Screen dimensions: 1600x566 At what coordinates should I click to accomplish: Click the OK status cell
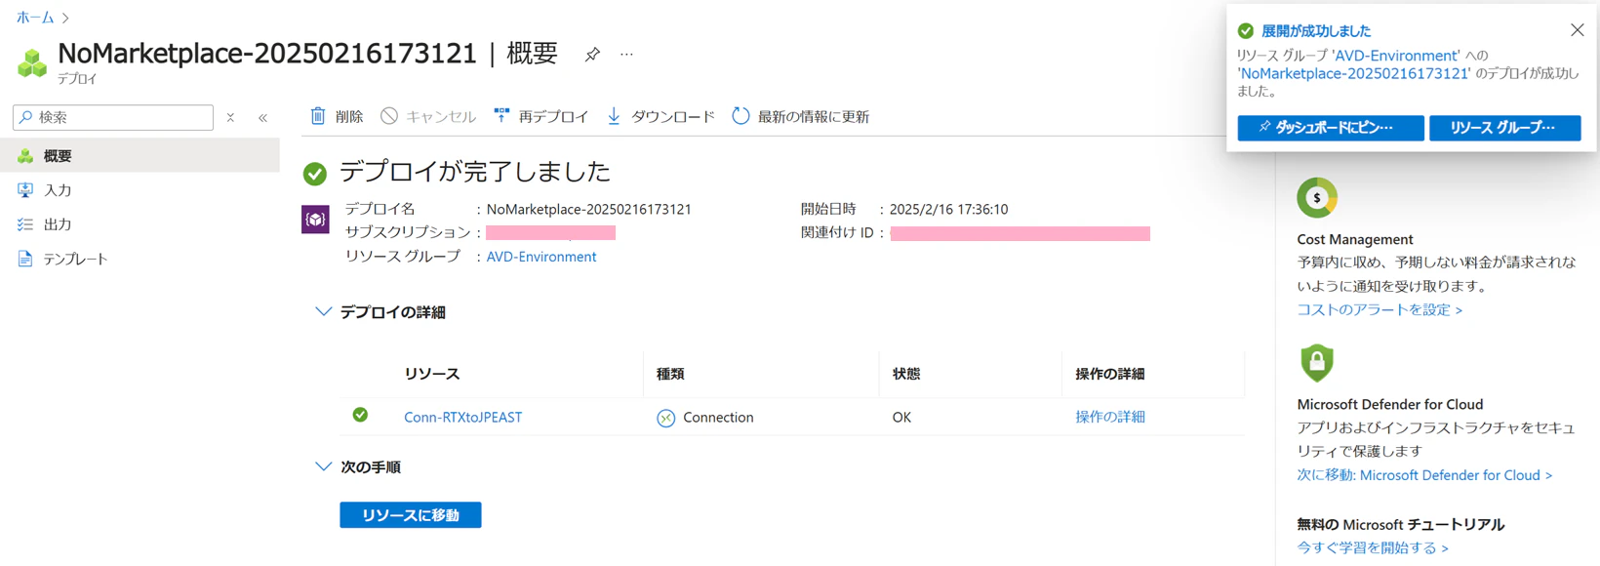[x=901, y=417]
